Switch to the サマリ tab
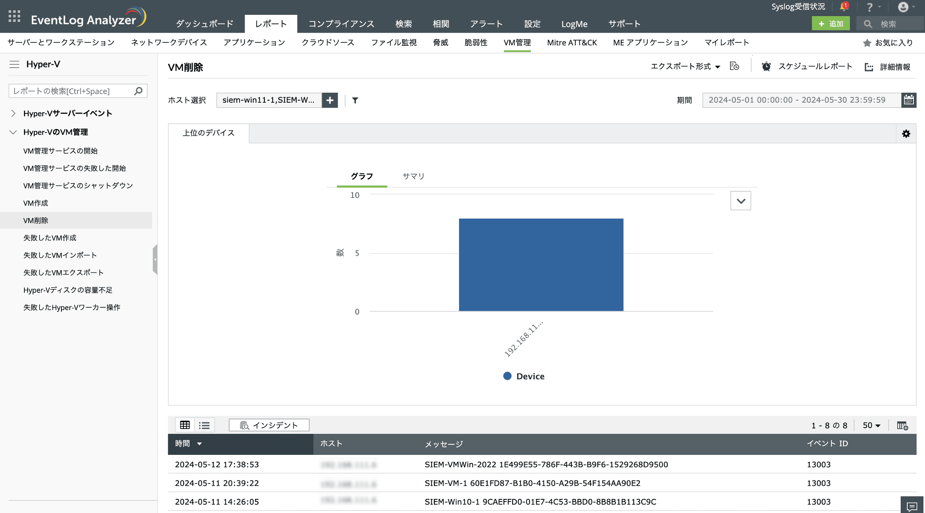 pos(413,176)
